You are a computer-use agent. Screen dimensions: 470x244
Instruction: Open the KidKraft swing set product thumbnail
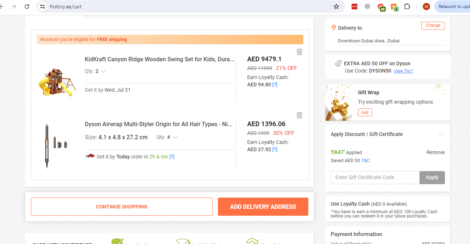[56, 82]
